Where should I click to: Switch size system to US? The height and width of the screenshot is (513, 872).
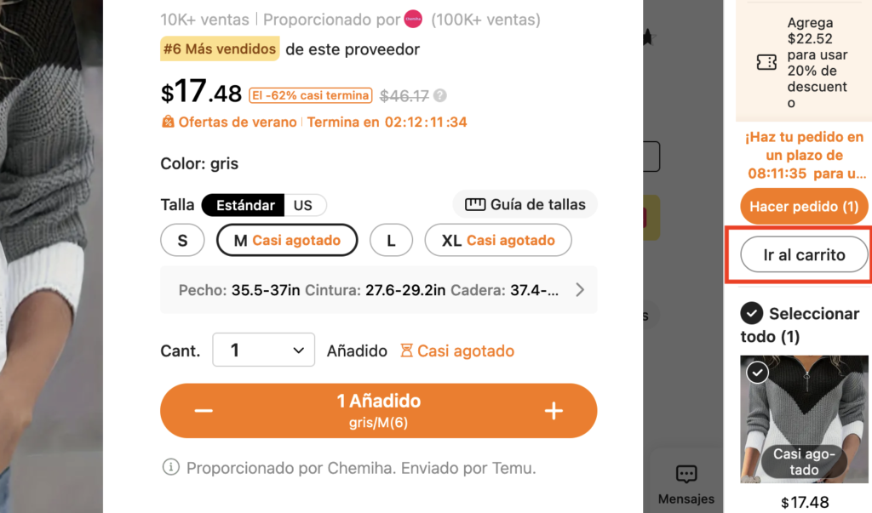(303, 205)
